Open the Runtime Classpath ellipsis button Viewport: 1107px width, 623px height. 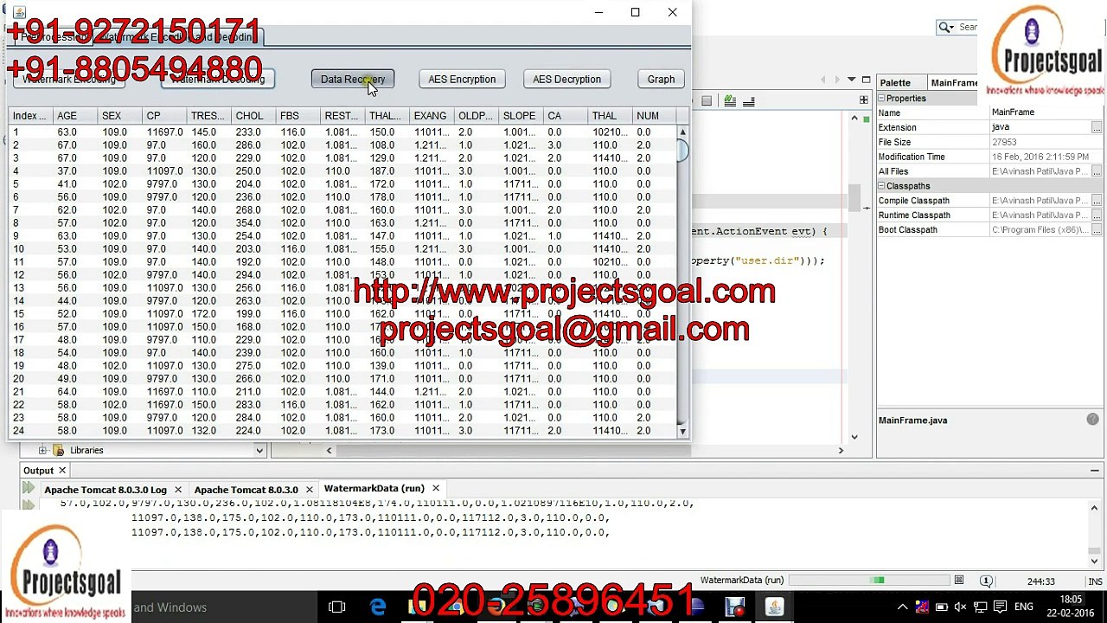click(x=1097, y=215)
